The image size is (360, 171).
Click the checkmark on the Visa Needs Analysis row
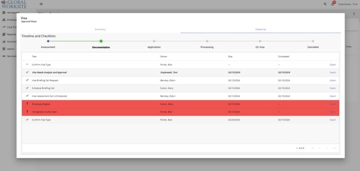point(27,72)
